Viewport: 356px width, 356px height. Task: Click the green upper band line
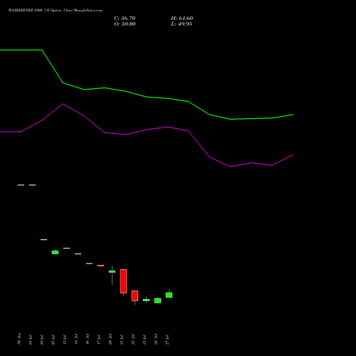click(x=147, y=97)
